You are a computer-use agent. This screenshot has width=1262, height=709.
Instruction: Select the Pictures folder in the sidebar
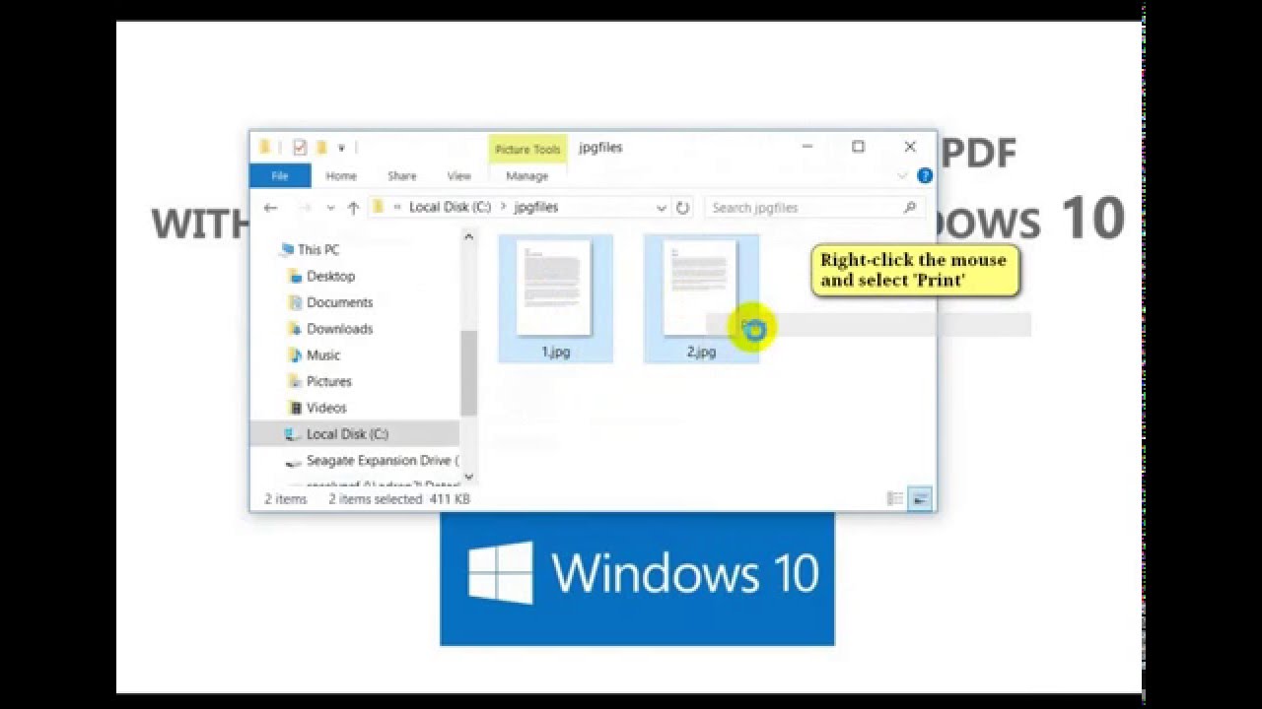(x=330, y=381)
